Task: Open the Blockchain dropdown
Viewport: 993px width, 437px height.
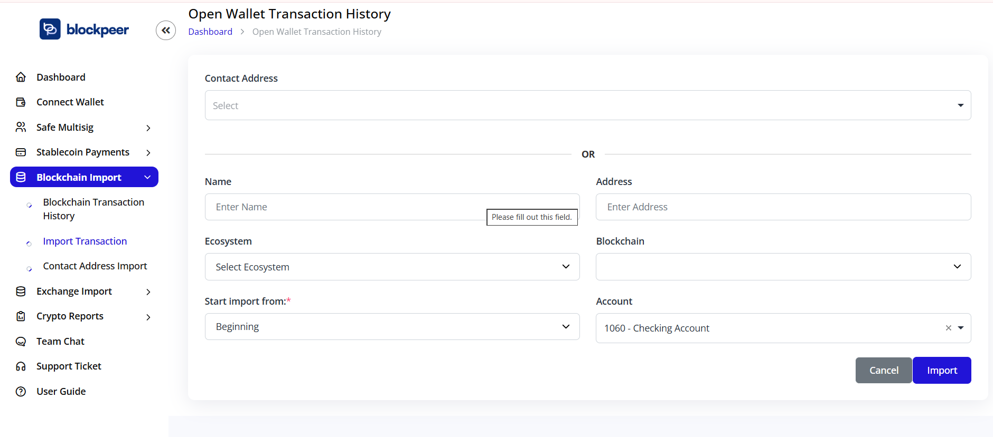Action: coord(783,267)
